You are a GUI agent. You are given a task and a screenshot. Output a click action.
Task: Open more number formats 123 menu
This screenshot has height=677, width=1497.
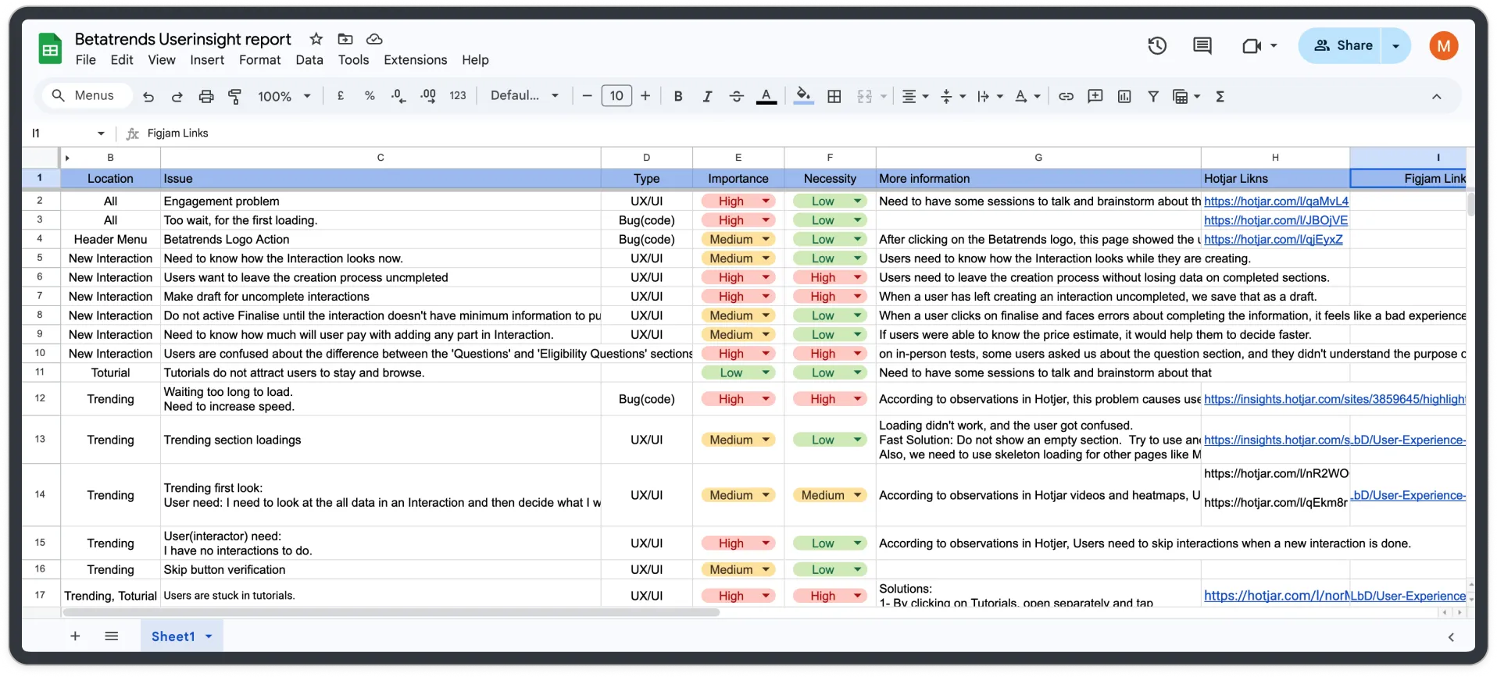[x=458, y=95]
